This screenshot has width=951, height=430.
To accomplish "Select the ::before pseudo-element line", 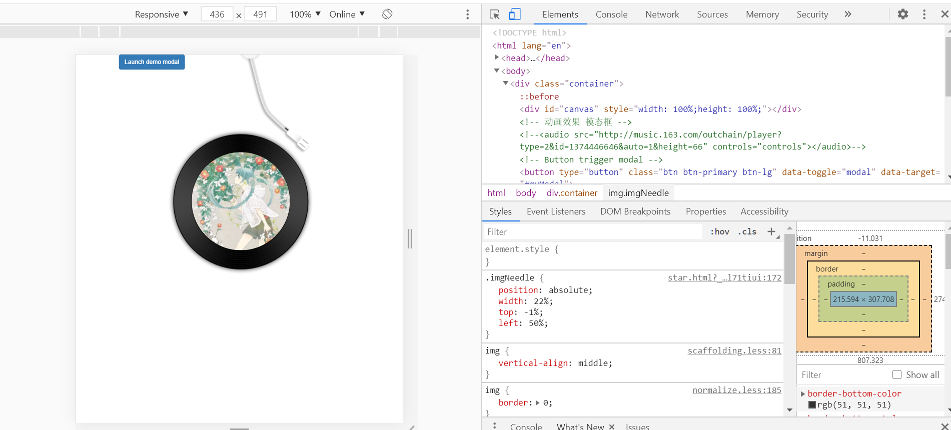I will [539, 96].
